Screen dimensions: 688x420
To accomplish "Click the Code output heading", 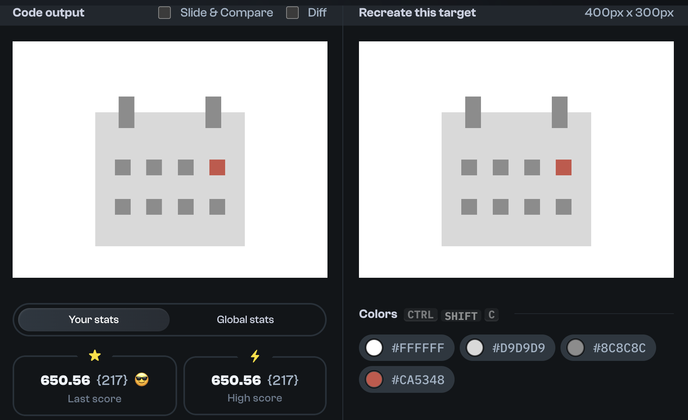I will [48, 13].
